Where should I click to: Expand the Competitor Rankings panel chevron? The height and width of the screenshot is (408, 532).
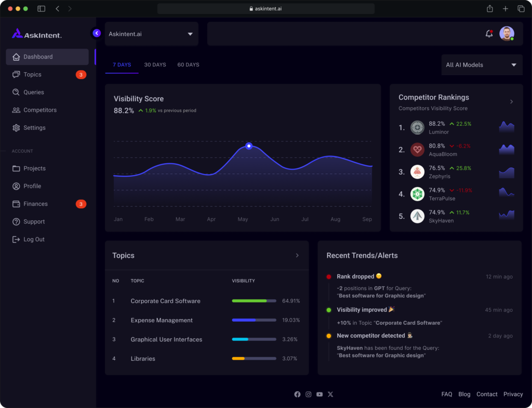(x=511, y=101)
